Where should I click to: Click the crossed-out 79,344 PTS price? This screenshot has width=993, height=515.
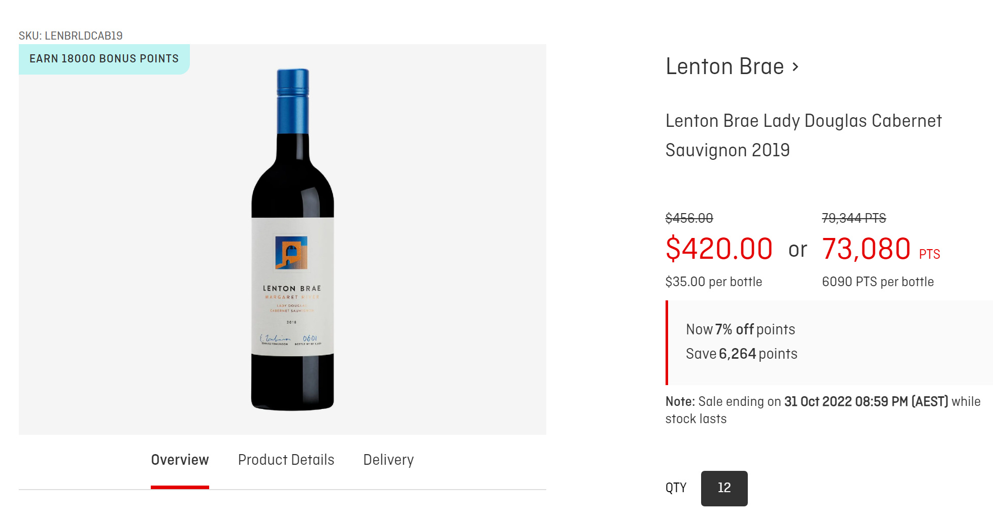[853, 218]
